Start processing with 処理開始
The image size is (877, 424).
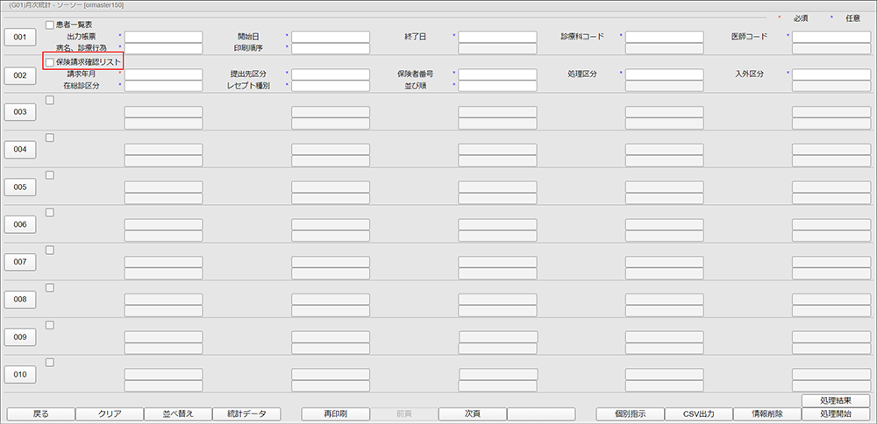[836, 413]
